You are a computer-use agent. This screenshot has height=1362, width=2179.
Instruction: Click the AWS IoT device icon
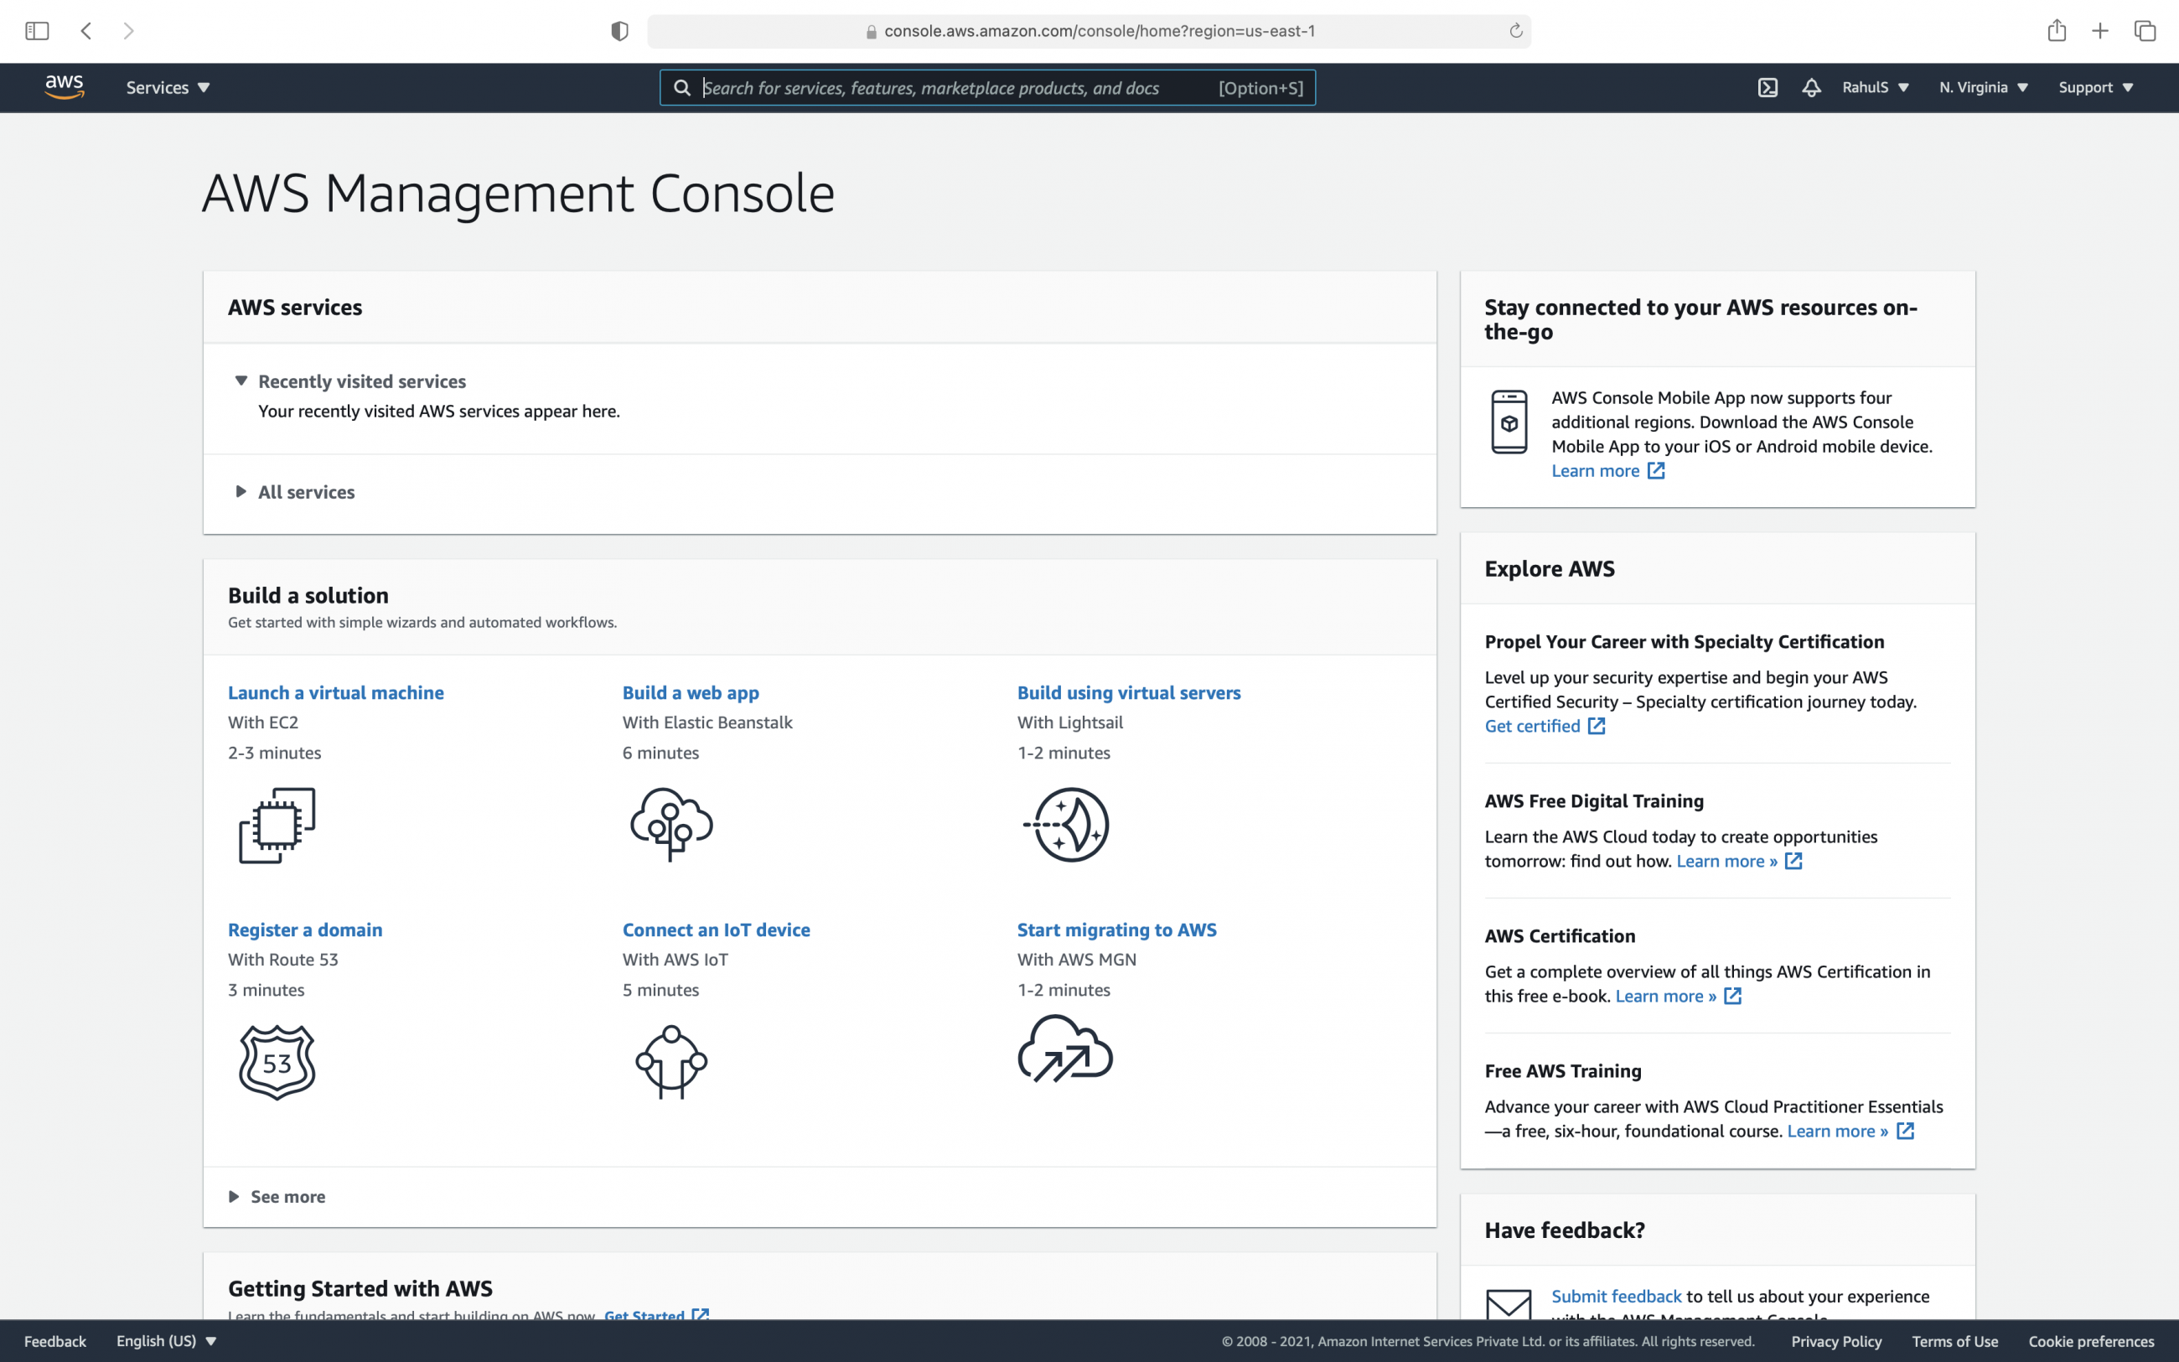tap(671, 1062)
